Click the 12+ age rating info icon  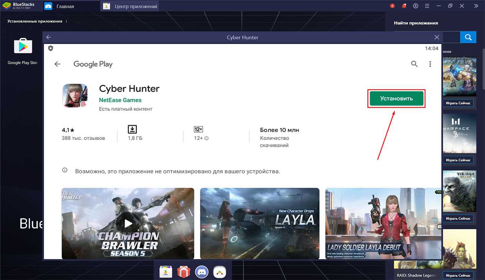pyautogui.click(x=206, y=138)
